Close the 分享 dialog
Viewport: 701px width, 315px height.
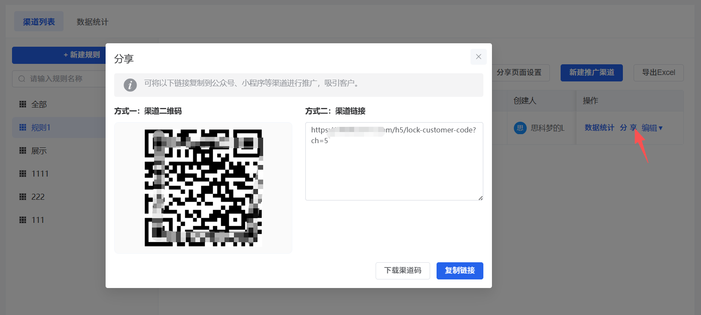(x=479, y=57)
